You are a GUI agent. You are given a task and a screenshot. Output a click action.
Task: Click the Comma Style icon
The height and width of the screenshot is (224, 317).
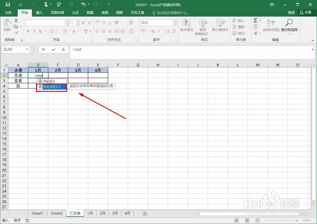[x=159, y=31]
